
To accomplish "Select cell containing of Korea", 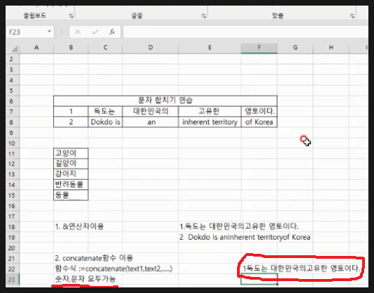I will pos(259,122).
